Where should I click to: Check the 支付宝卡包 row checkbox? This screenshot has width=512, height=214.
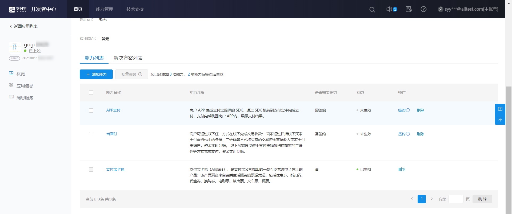(x=91, y=170)
